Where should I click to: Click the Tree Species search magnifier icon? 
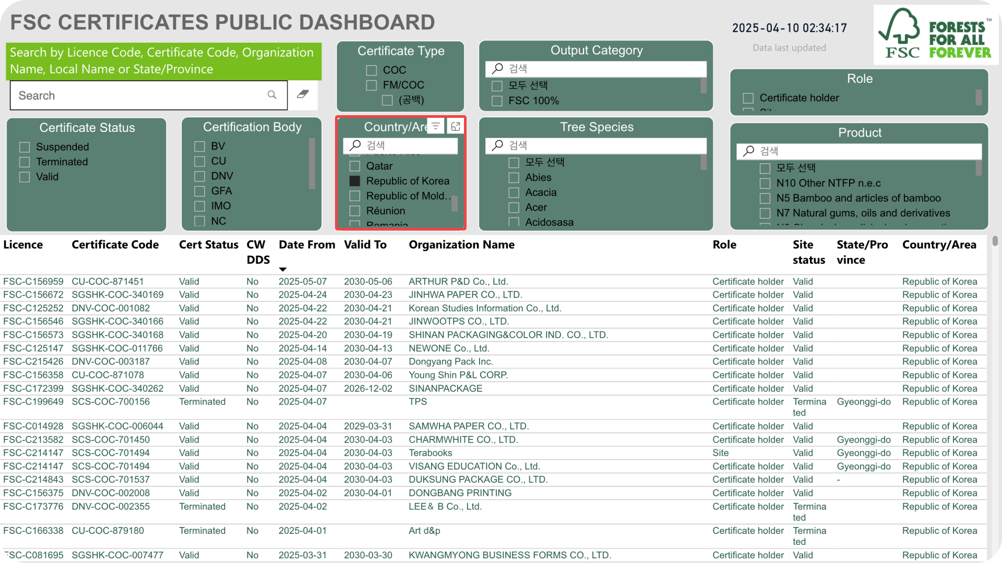click(498, 145)
